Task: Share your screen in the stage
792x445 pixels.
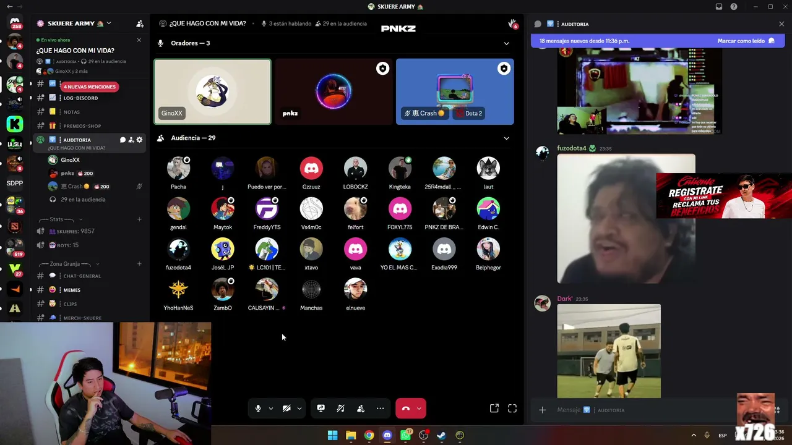Action: [321, 409]
